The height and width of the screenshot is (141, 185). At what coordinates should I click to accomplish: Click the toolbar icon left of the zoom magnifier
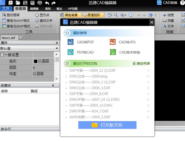pyautogui.click(x=110, y=15)
